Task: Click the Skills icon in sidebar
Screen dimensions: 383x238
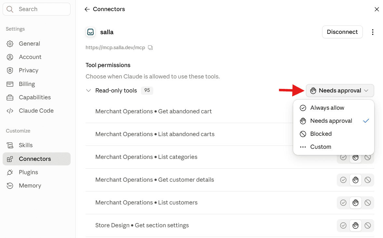Action: point(10,145)
